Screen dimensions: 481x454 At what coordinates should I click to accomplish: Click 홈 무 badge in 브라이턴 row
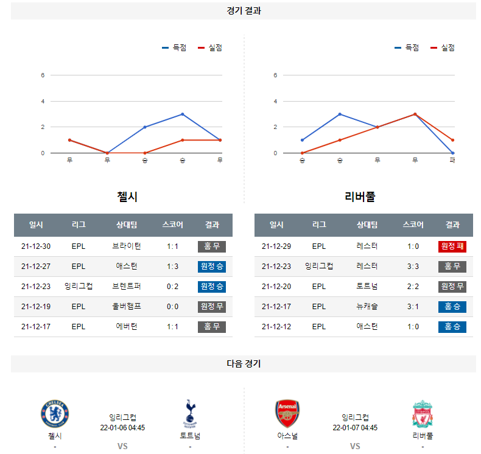(x=212, y=246)
